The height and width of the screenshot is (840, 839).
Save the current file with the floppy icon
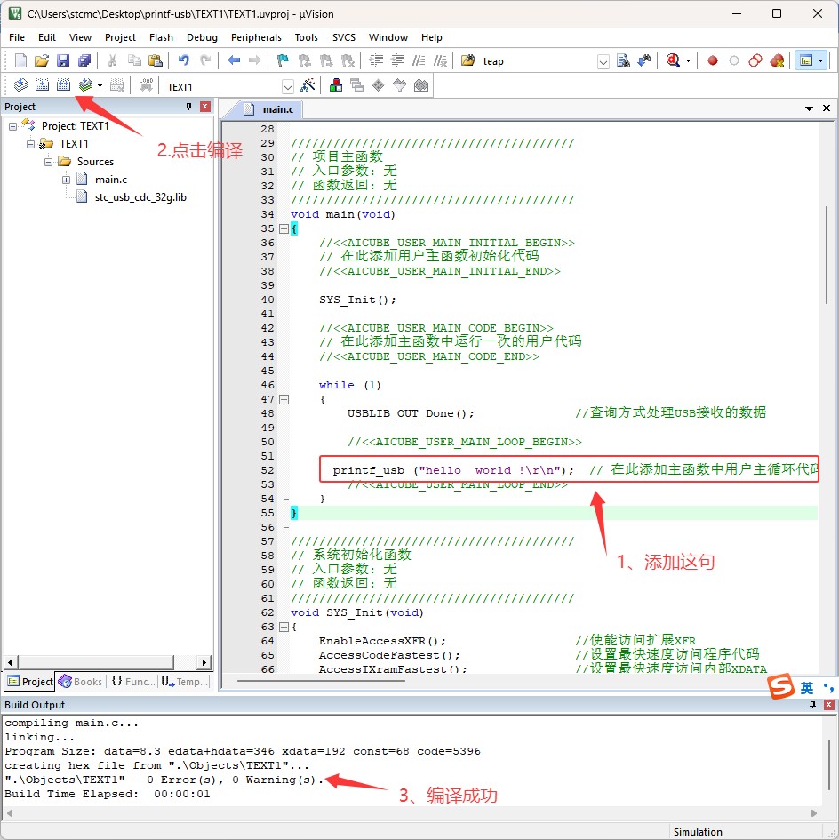pyautogui.click(x=63, y=60)
